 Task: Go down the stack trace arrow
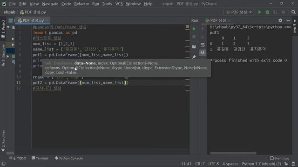(203, 37)
